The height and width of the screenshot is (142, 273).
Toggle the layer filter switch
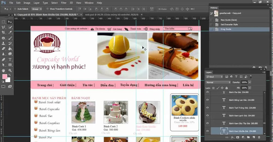tap(251, 77)
